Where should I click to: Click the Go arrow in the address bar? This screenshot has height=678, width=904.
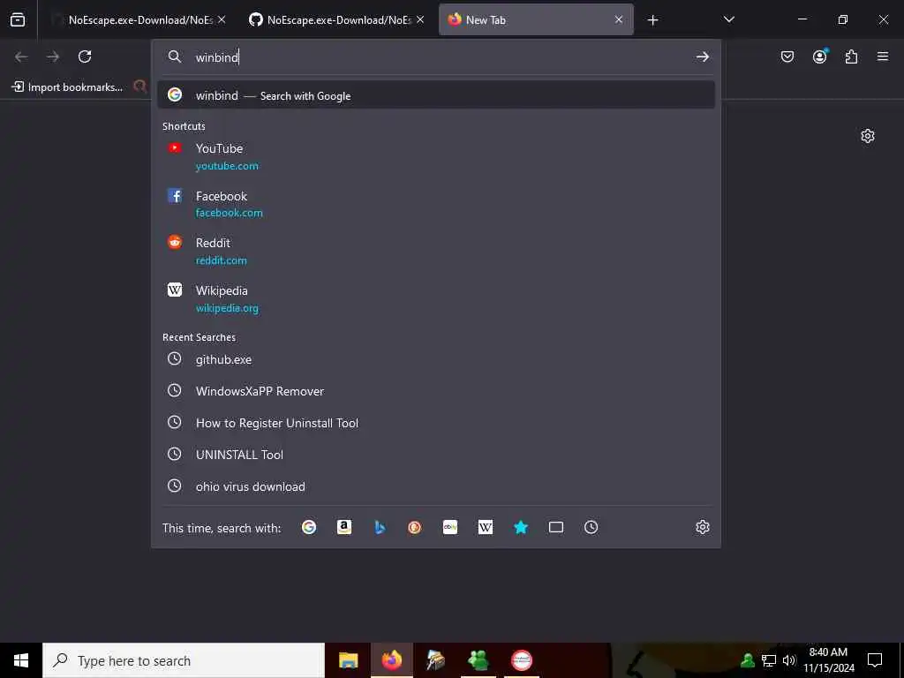click(x=702, y=56)
